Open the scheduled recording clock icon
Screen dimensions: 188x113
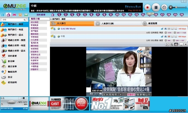coord(164,7)
